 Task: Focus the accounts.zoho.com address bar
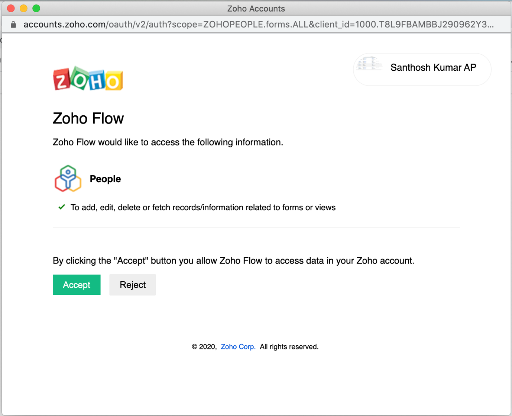click(x=258, y=25)
